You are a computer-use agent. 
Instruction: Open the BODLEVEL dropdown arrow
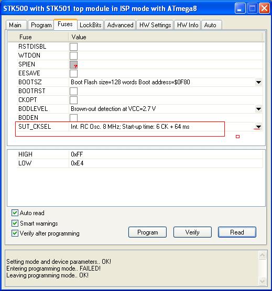click(x=258, y=109)
